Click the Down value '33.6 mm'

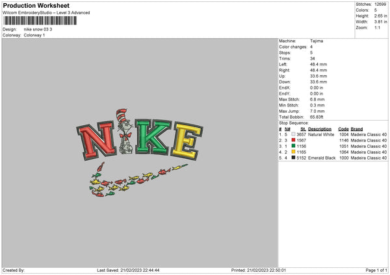tap(318, 82)
